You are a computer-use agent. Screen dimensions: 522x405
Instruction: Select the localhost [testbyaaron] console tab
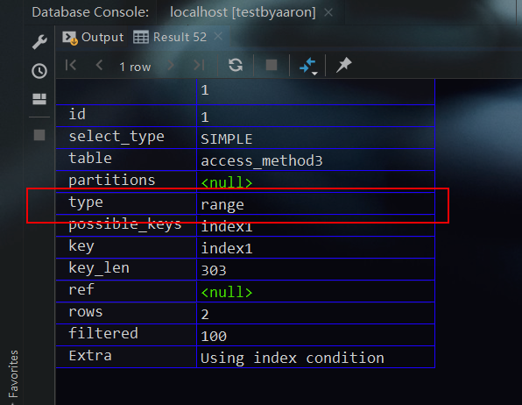click(x=243, y=12)
